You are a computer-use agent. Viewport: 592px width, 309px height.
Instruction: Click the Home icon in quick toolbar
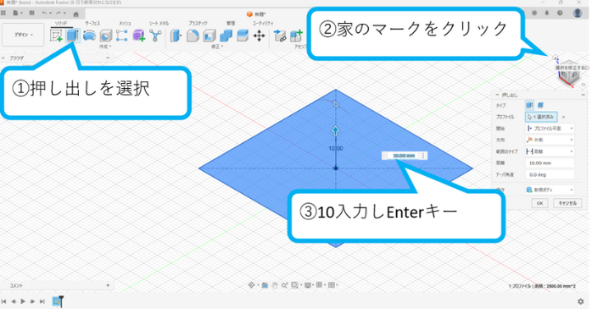pos(75,14)
